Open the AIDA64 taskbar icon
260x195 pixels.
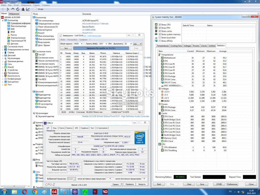point(54,192)
